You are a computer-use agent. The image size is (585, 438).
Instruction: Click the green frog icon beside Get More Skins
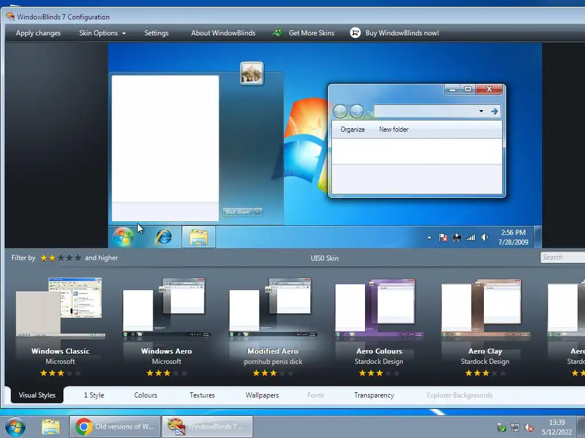click(x=278, y=33)
